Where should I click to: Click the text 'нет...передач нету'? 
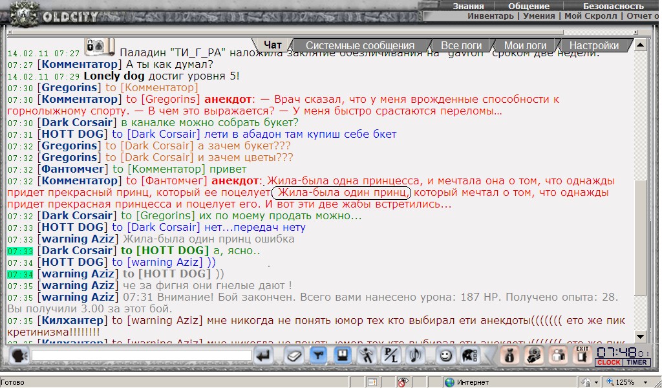coord(255,228)
